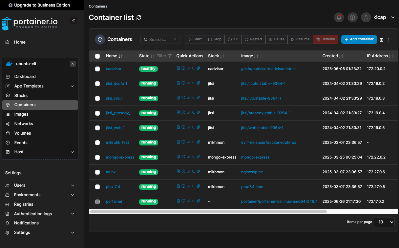Click the Remove button

tap(325, 39)
